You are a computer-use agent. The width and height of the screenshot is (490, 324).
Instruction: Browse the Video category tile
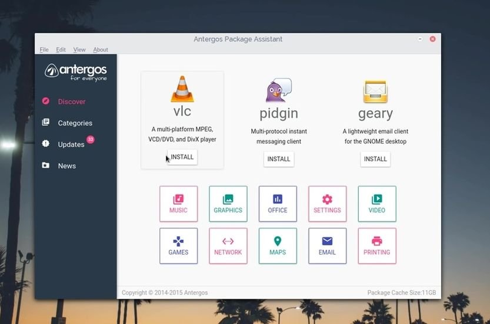point(376,204)
